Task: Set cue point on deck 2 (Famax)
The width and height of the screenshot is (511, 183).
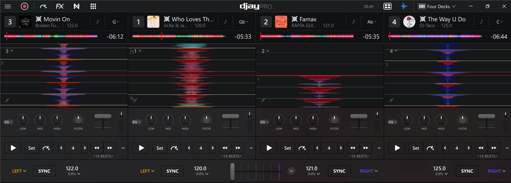Action: pos(287,148)
